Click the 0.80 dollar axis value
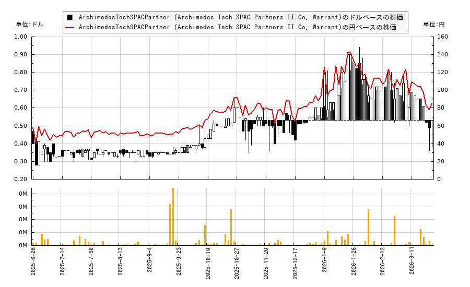 pyautogui.click(x=21, y=72)
